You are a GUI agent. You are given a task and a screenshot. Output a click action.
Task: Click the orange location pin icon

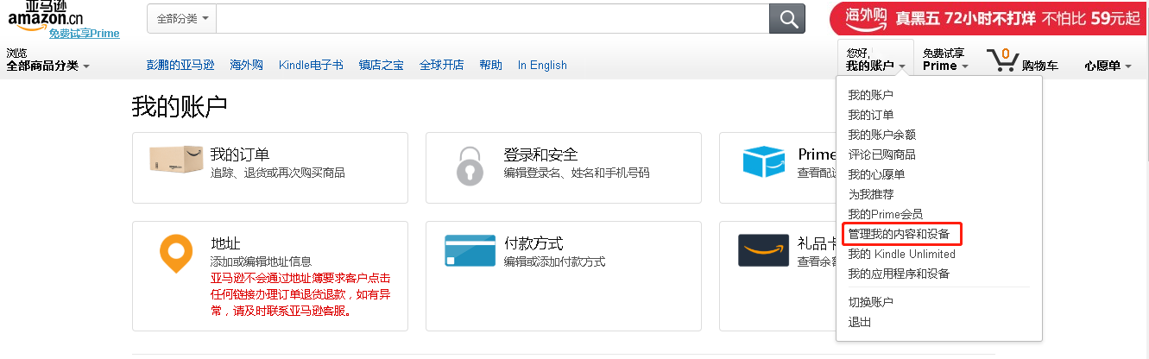pyautogui.click(x=176, y=254)
